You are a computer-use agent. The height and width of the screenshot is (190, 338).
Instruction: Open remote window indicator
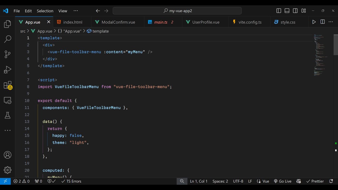coord(5,181)
